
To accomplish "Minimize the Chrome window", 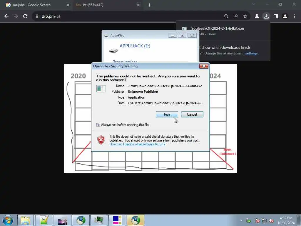I will tap(267, 4).
